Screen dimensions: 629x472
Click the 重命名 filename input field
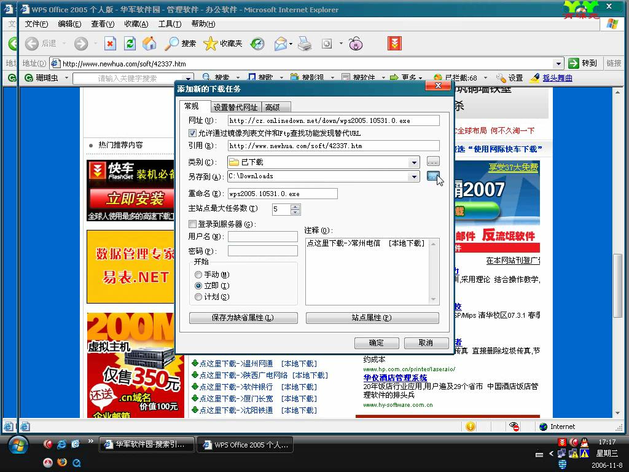(283, 194)
